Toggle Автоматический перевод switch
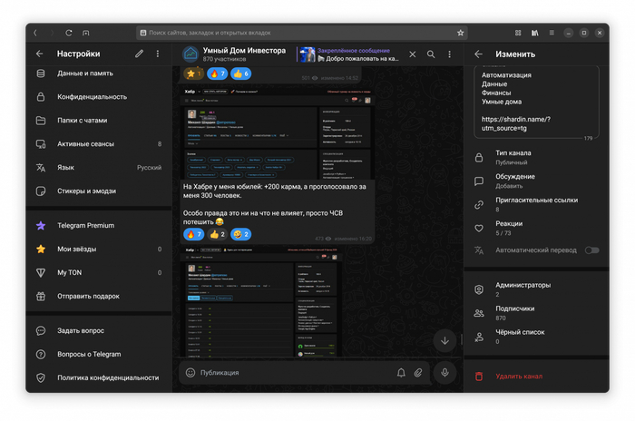The width and height of the screenshot is (635, 421). (591, 250)
